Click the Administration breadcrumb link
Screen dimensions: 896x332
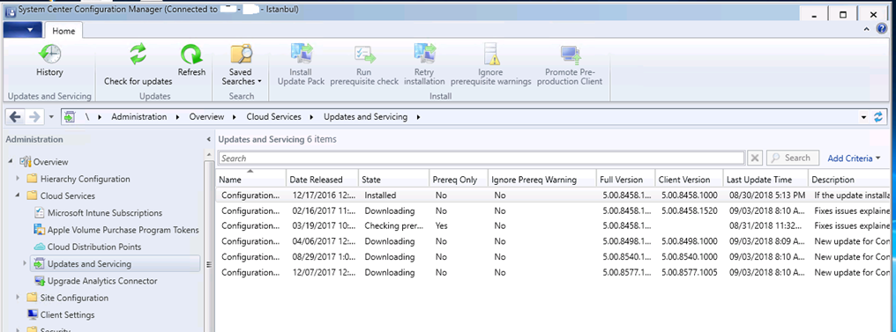(x=138, y=117)
